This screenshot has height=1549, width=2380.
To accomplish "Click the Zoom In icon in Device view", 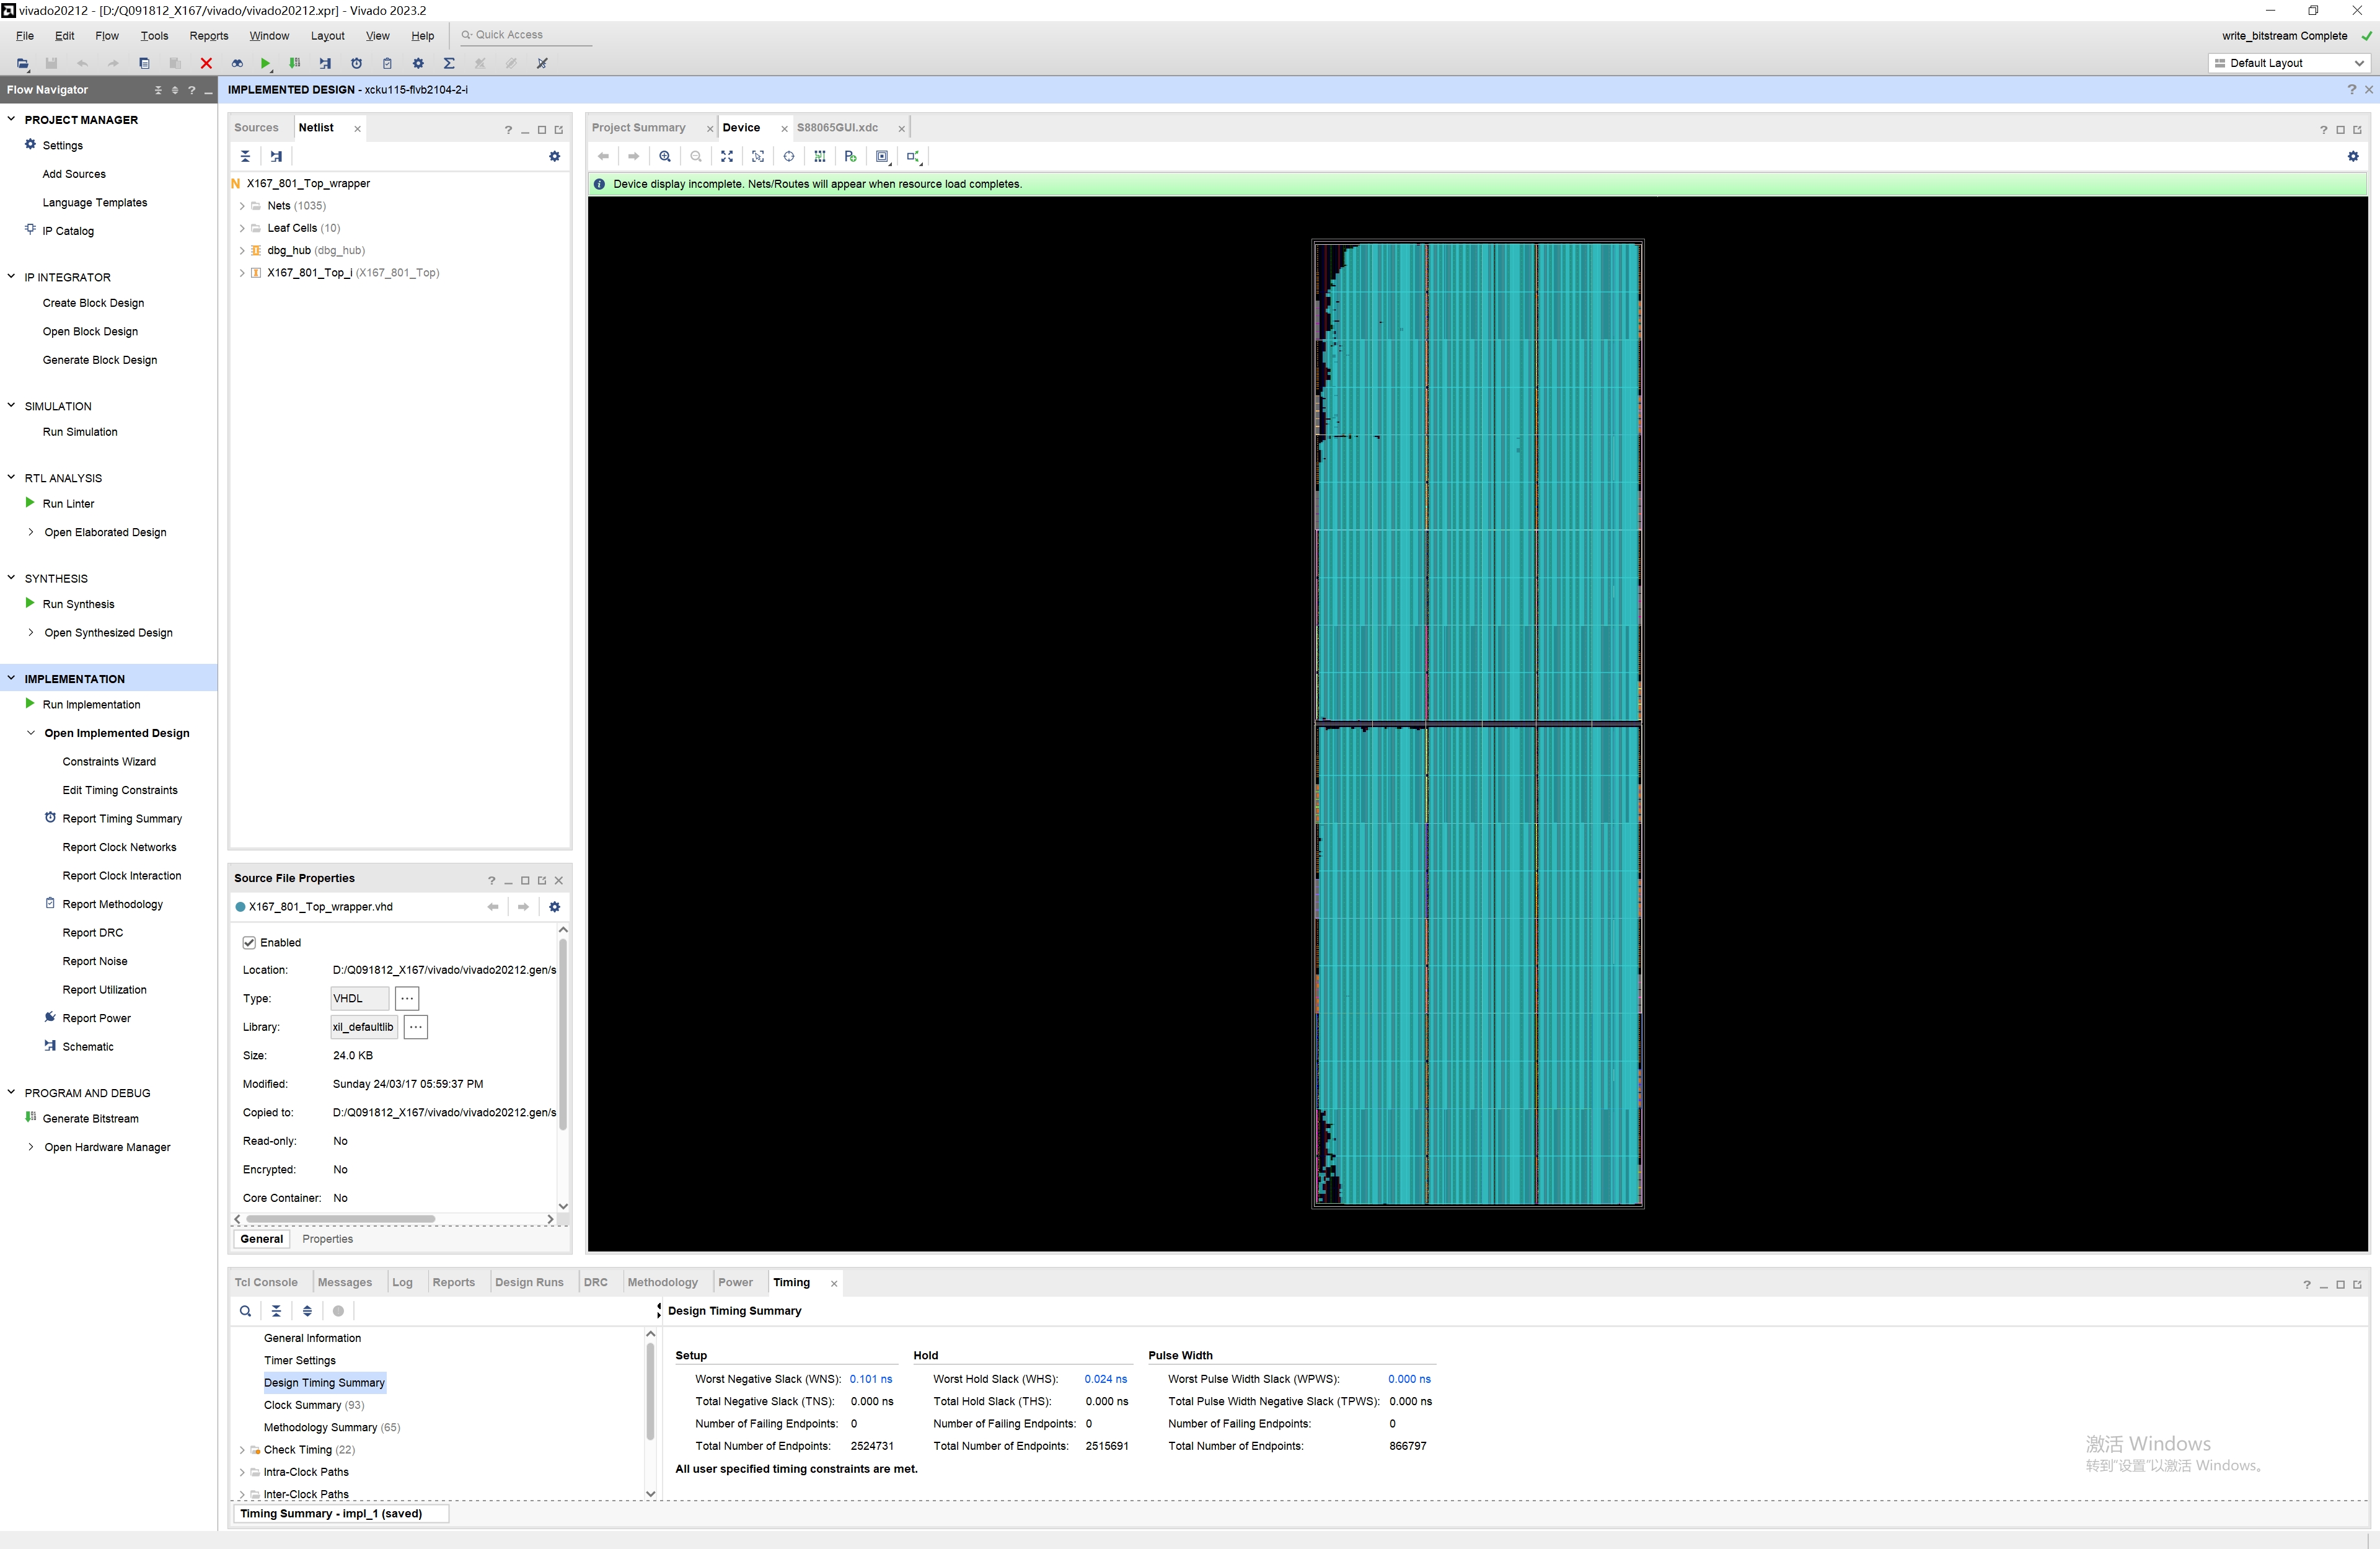I will 665,156.
